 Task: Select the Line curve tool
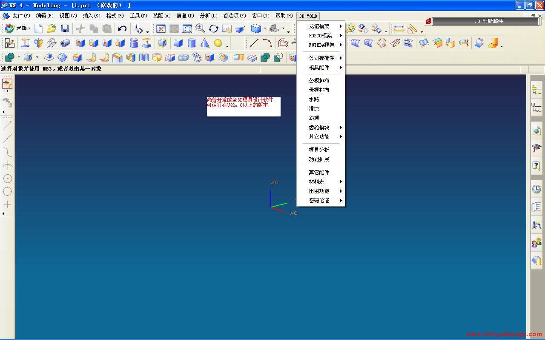254,43
